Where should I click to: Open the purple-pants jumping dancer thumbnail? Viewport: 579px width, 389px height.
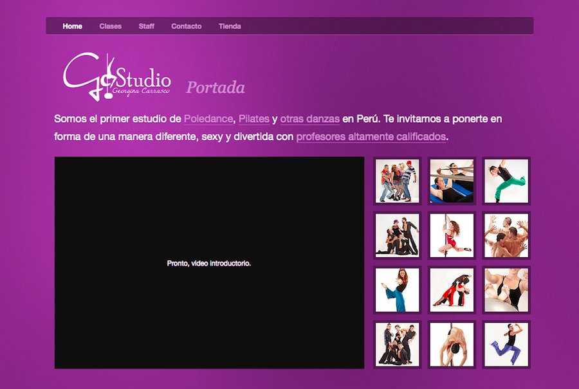tap(506, 344)
